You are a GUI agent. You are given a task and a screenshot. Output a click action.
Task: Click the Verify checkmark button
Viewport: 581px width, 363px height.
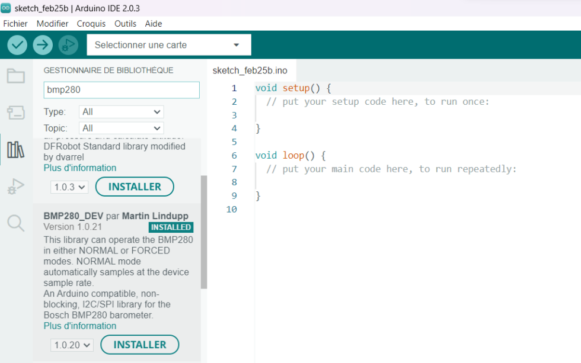pos(17,45)
